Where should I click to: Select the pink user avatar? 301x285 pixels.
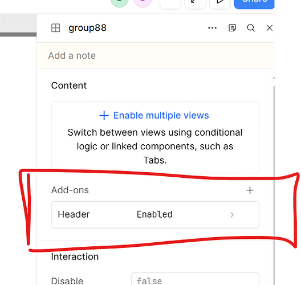(x=143, y=3)
